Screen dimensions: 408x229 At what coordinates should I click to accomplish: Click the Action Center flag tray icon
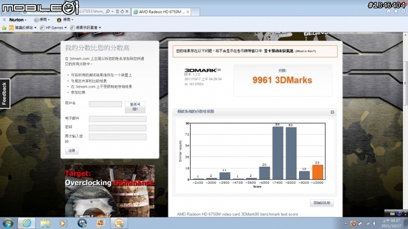pyautogui.click(x=360, y=223)
